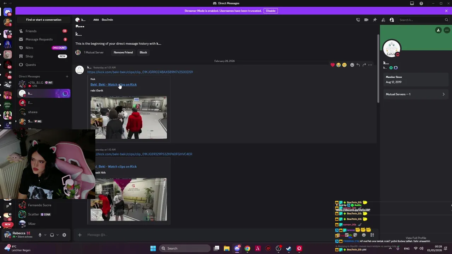Open the weather widget 8°C Leichter Regen

(x=18, y=248)
